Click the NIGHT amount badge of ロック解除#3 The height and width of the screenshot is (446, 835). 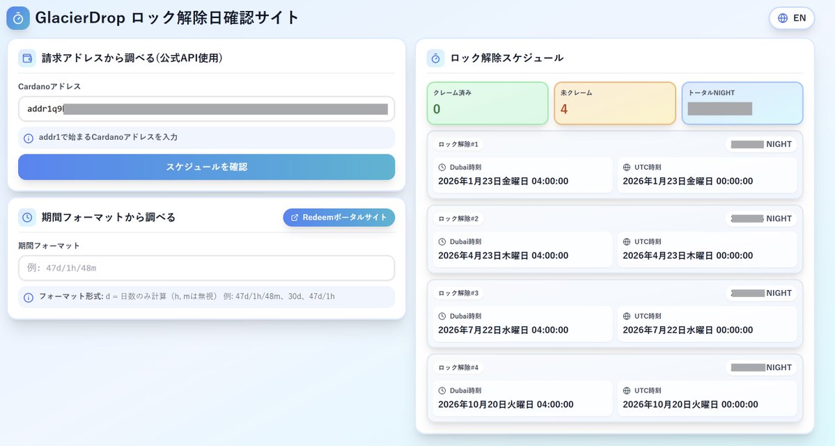tap(761, 293)
